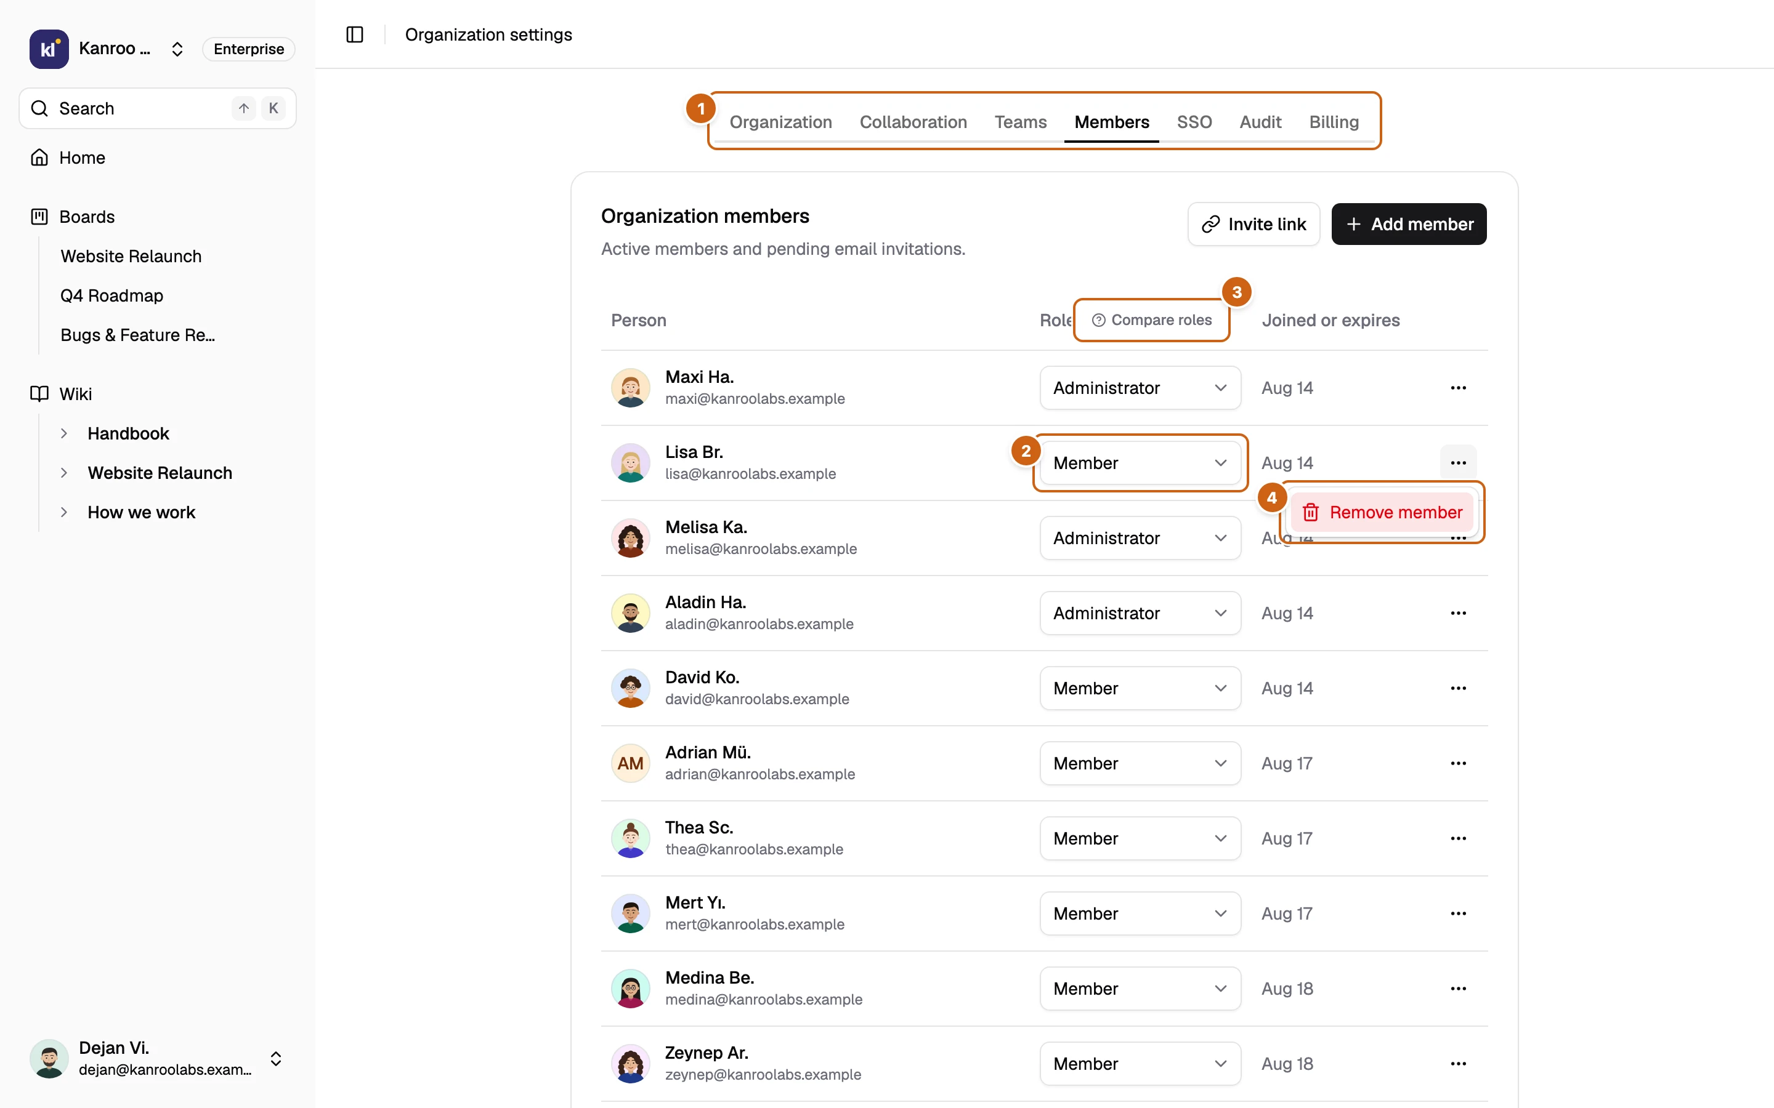The image size is (1774, 1108).
Task: Click the Search field
Action: click(x=158, y=108)
